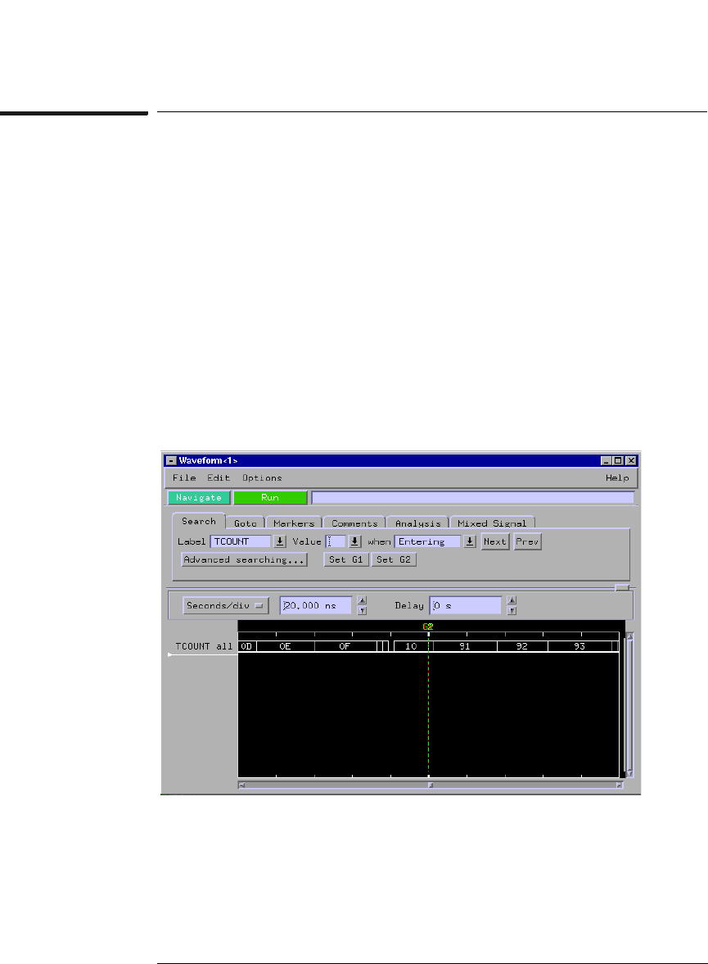Click waveform value 92

click(521, 646)
